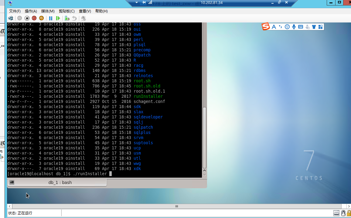The width and height of the screenshot is (351, 218).
Task: Click the status bar lock icon
Action: coord(349,213)
